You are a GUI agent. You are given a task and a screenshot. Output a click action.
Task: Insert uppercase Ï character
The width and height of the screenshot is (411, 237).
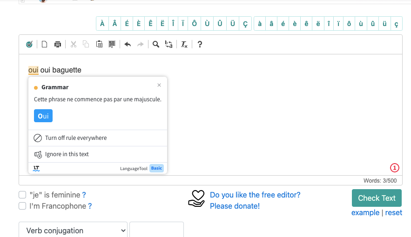183,24
